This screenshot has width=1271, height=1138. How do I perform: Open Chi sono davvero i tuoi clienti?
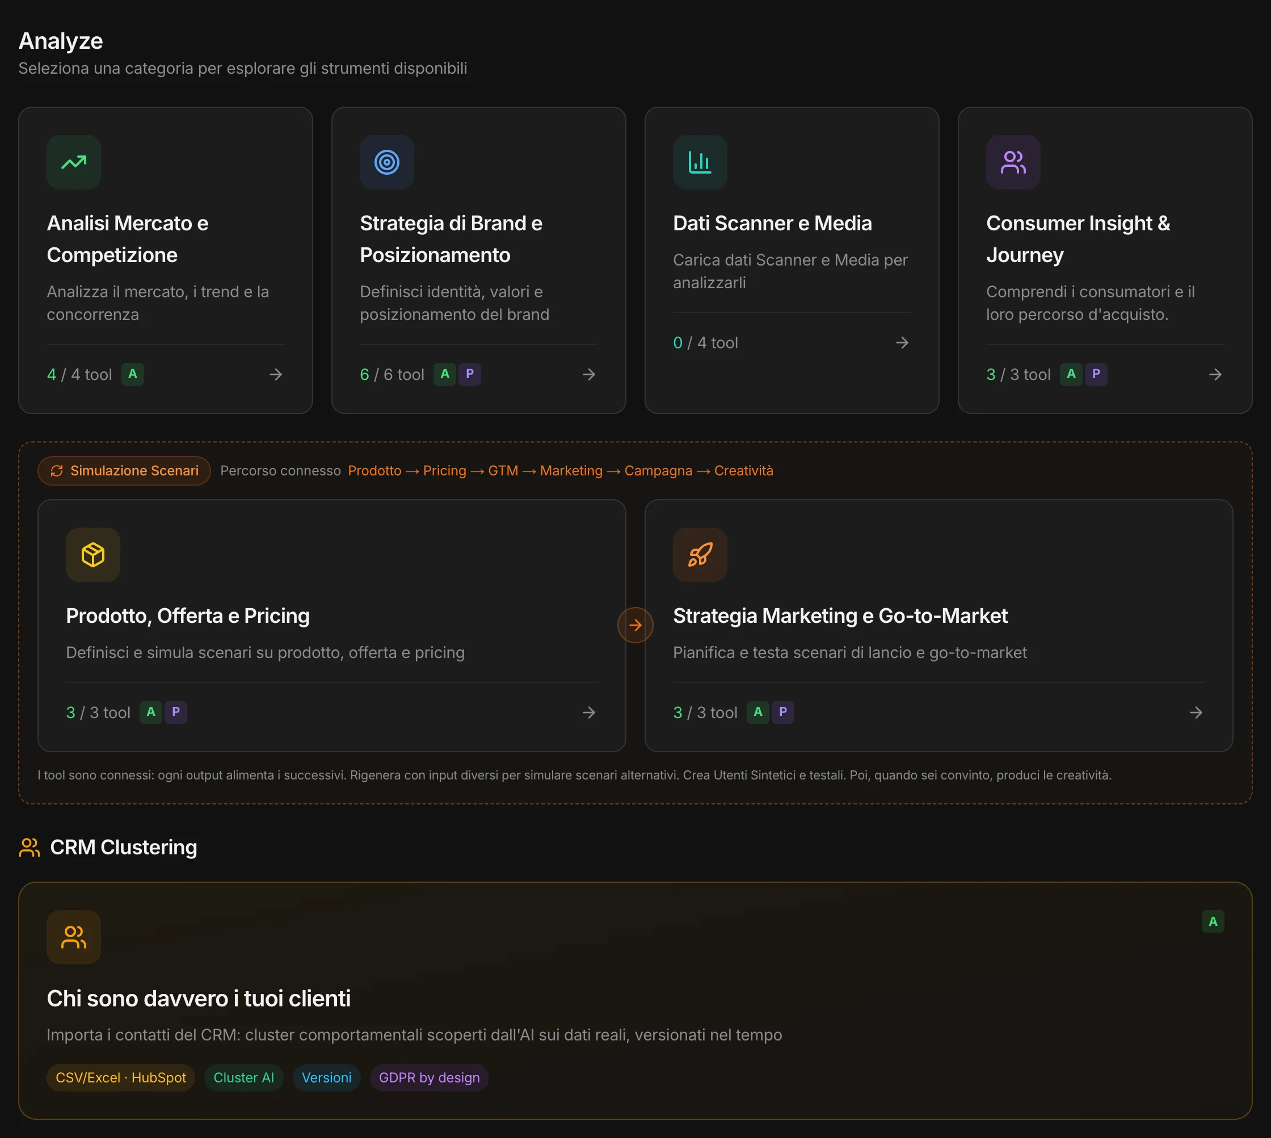(x=199, y=999)
